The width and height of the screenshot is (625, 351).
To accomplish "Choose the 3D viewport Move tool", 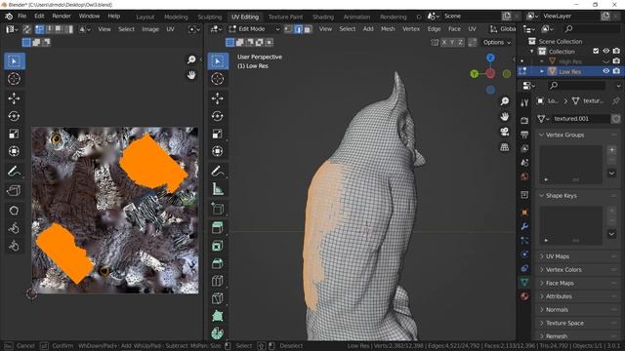I will [218, 98].
